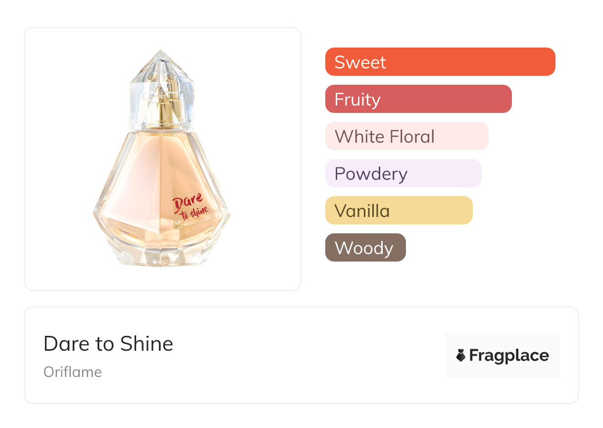
Task: Click the Powdery accord bar
Action: pyautogui.click(x=403, y=173)
